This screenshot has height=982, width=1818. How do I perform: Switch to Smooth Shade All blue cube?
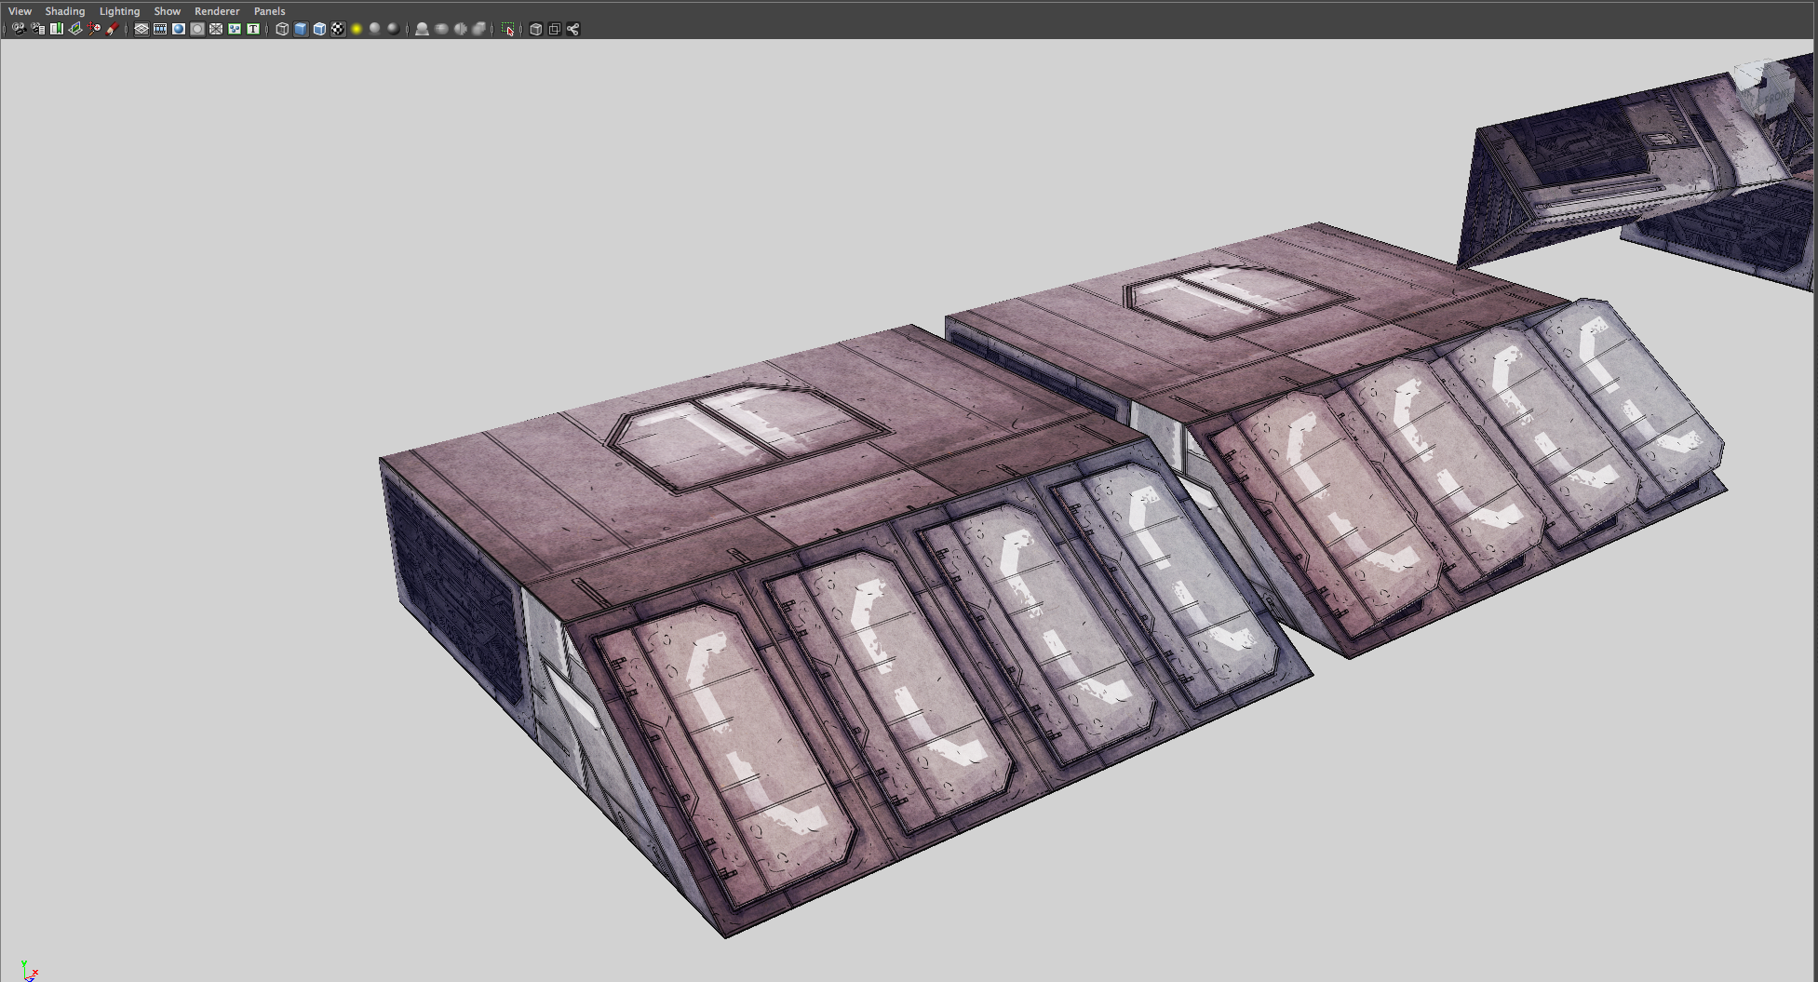click(x=301, y=29)
